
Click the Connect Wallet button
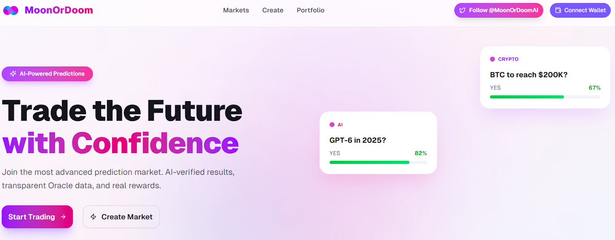pyautogui.click(x=580, y=10)
